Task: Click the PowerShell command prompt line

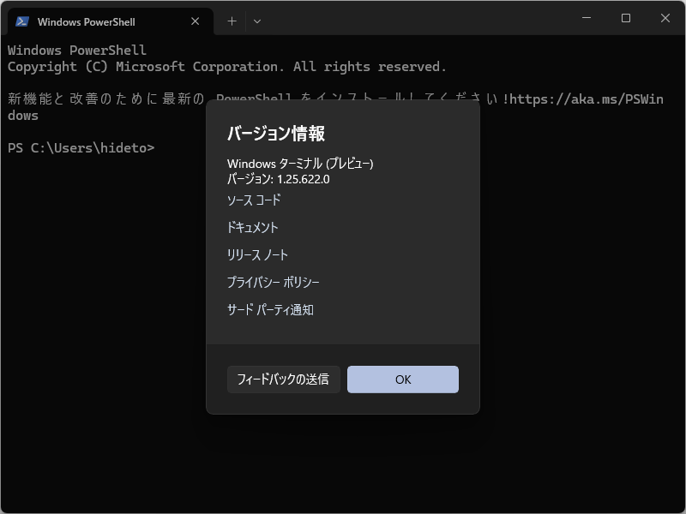Action: [81, 147]
